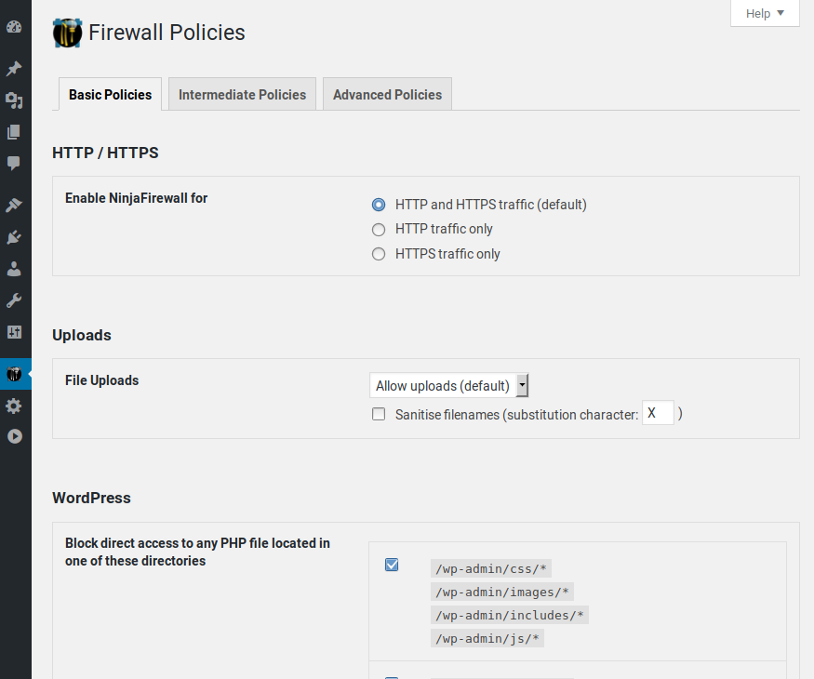Screen dimensions: 814x679
Task: Click the NinjaFirewall icon in the sidebar
Action: [x=14, y=374]
